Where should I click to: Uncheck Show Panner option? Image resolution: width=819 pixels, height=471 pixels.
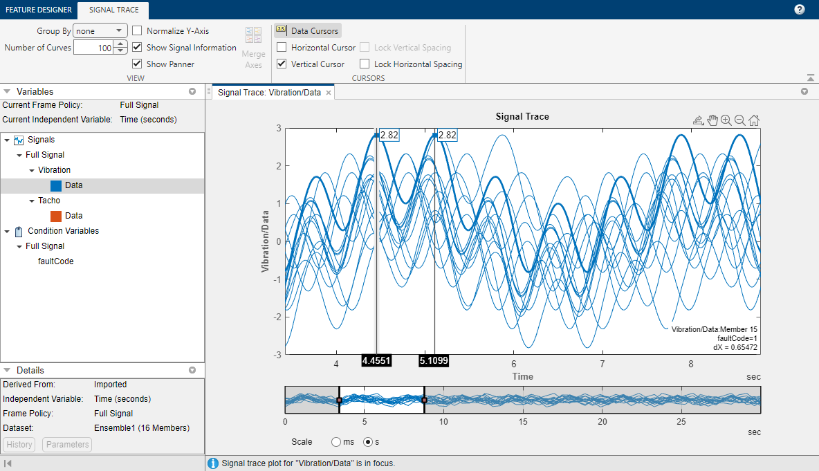click(138, 64)
